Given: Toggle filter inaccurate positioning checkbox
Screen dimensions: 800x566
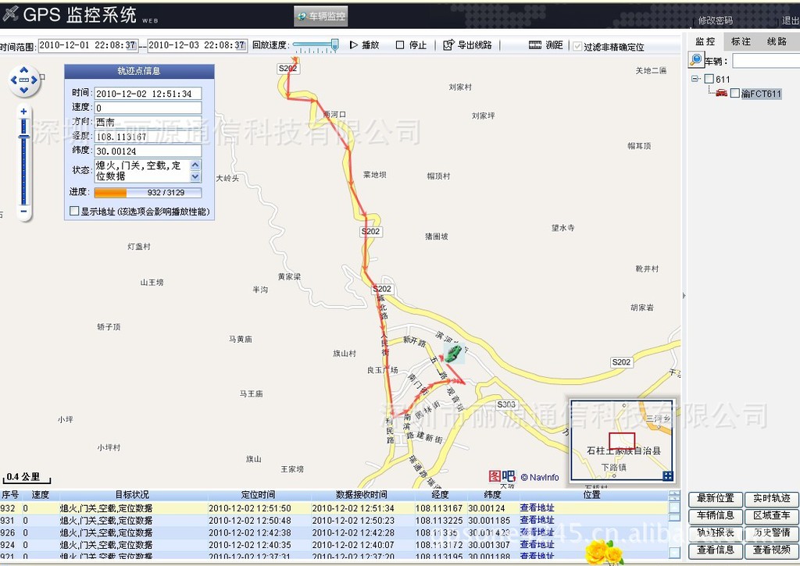Looking at the screenshot, I should tap(577, 46).
